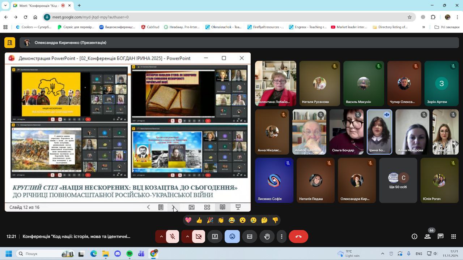Image resolution: width=463 pixels, height=260 pixels.
Task: Turn on the camera in Meet
Action: click(199, 237)
